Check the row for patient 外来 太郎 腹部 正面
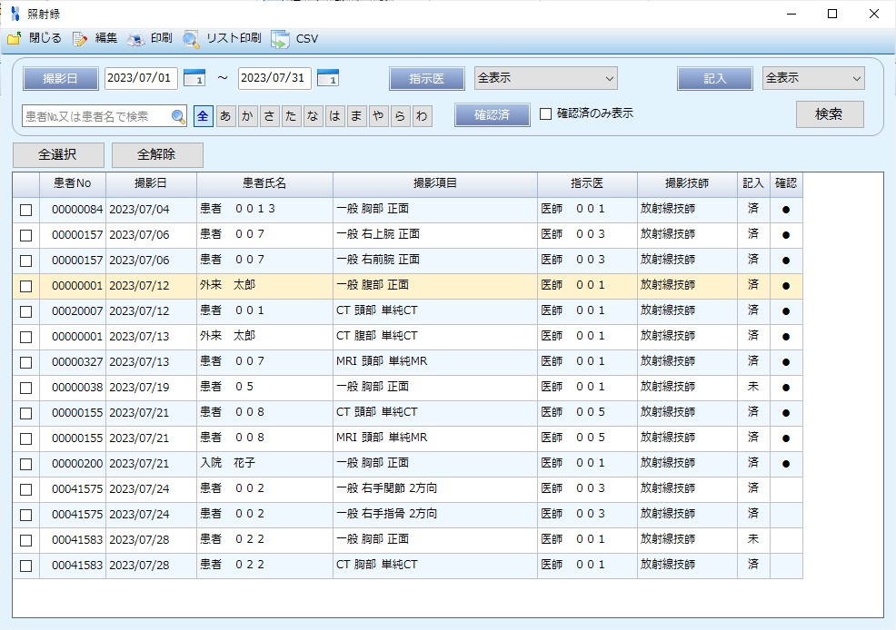Image resolution: width=896 pixels, height=630 pixels. point(25,286)
